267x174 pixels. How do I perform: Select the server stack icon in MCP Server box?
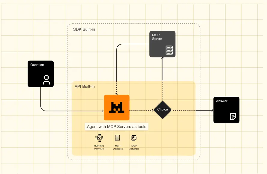pyautogui.click(x=169, y=51)
